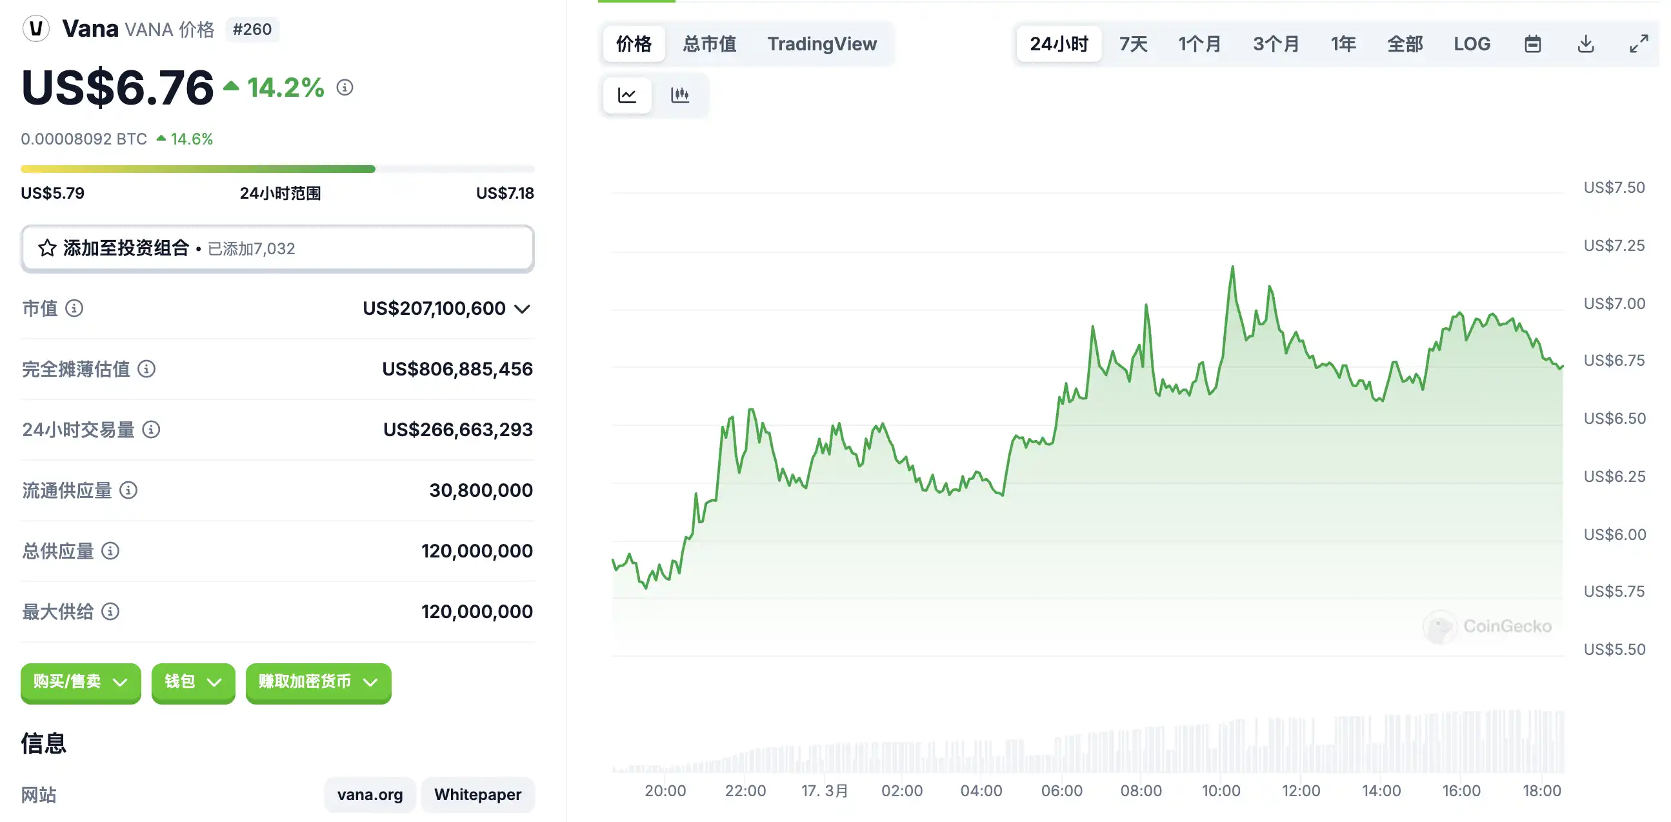The height and width of the screenshot is (822, 1671).
Task: Select the 总市值 tab
Action: [x=710, y=44]
